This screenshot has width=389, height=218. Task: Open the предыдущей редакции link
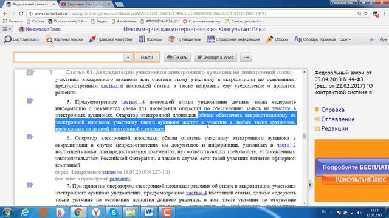pyautogui.click(x=120, y=179)
